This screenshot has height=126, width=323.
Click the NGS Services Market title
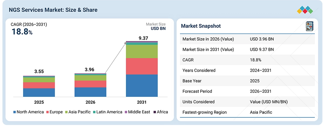(53, 10)
